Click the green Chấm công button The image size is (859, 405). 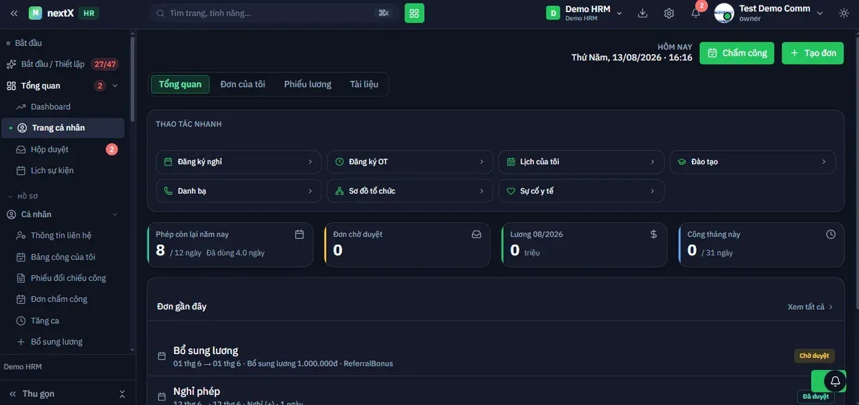tap(737, 53)
